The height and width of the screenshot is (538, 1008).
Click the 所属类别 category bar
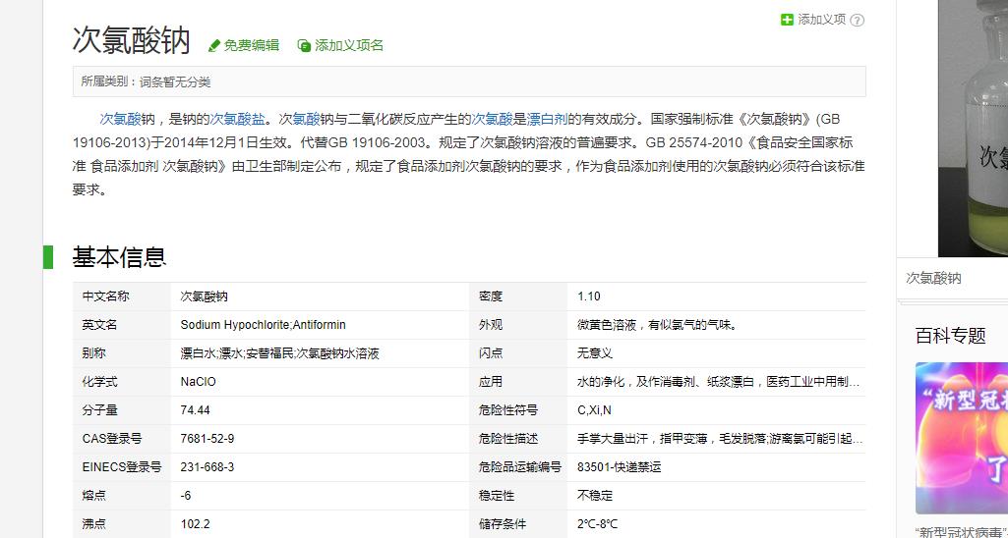click(468, 81)
